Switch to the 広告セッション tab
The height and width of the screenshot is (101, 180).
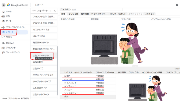pos(135,14)
